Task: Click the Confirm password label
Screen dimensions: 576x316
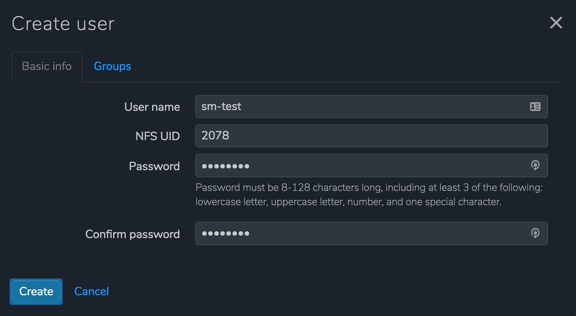Action: click(x=132, y=234)
